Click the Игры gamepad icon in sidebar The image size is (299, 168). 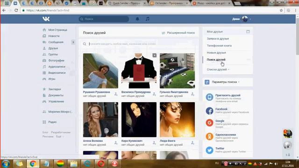pos(44,79)
